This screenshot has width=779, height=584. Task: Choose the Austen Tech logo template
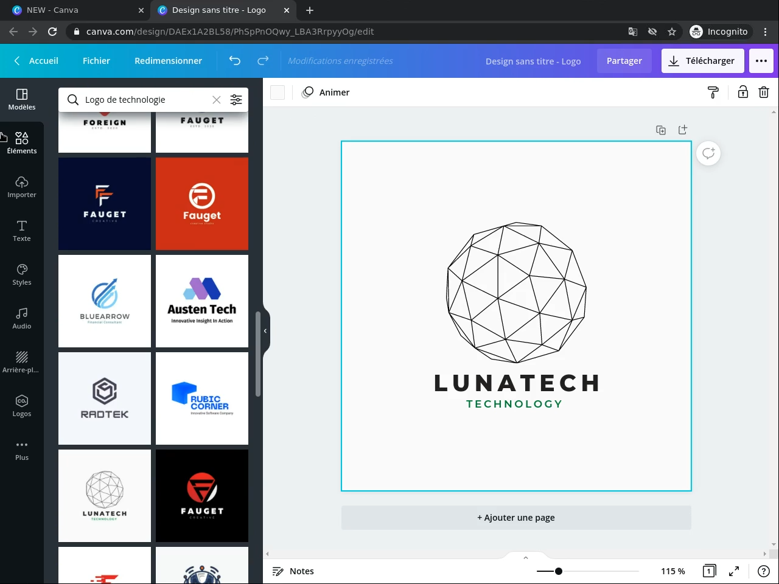click(x=202, y=301)
